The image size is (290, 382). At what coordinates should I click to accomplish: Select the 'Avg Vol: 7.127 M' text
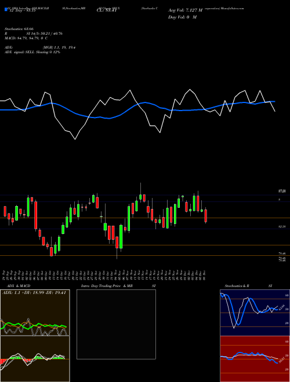tap(185, 10)
